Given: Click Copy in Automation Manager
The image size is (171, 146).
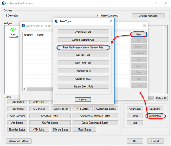Looking at the screenshot, I should point(139,66).
